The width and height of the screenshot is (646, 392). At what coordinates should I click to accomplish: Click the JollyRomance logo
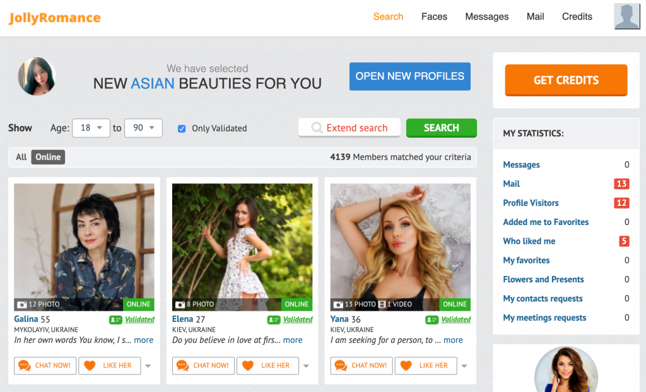click(x=55, y=18)
